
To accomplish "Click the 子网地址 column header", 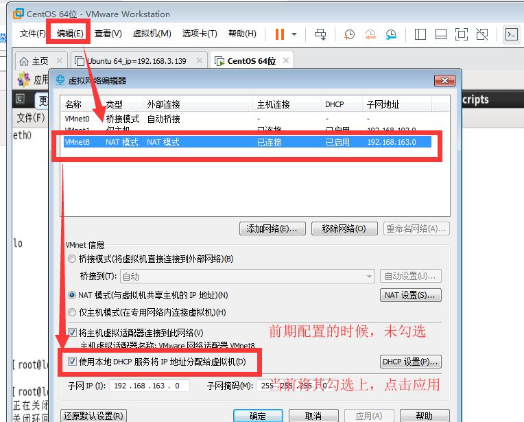I will point(397,104).
